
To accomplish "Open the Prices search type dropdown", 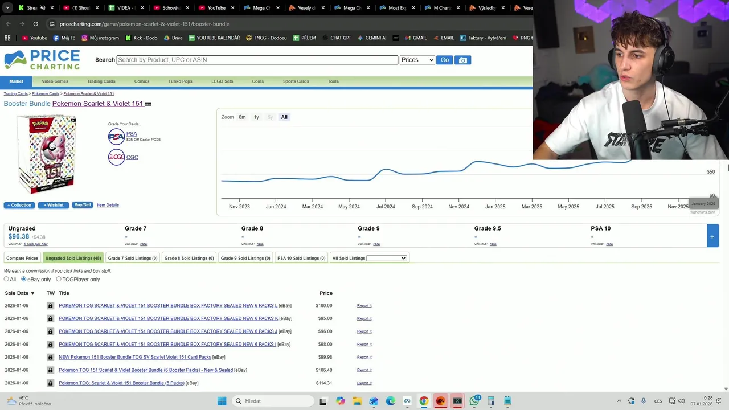I will coord(417,60).
